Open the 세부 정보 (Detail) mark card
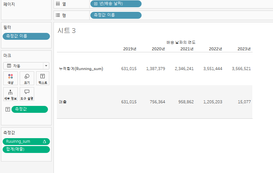 point(11,94)
